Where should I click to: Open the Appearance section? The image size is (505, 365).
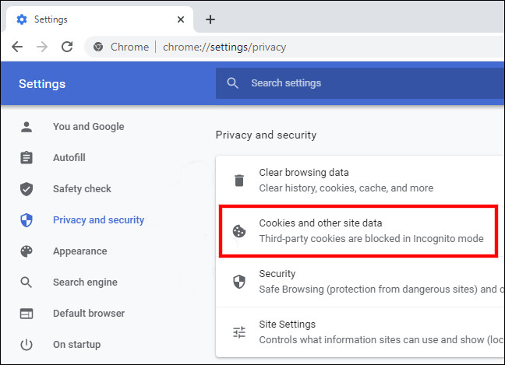point(79,251)
